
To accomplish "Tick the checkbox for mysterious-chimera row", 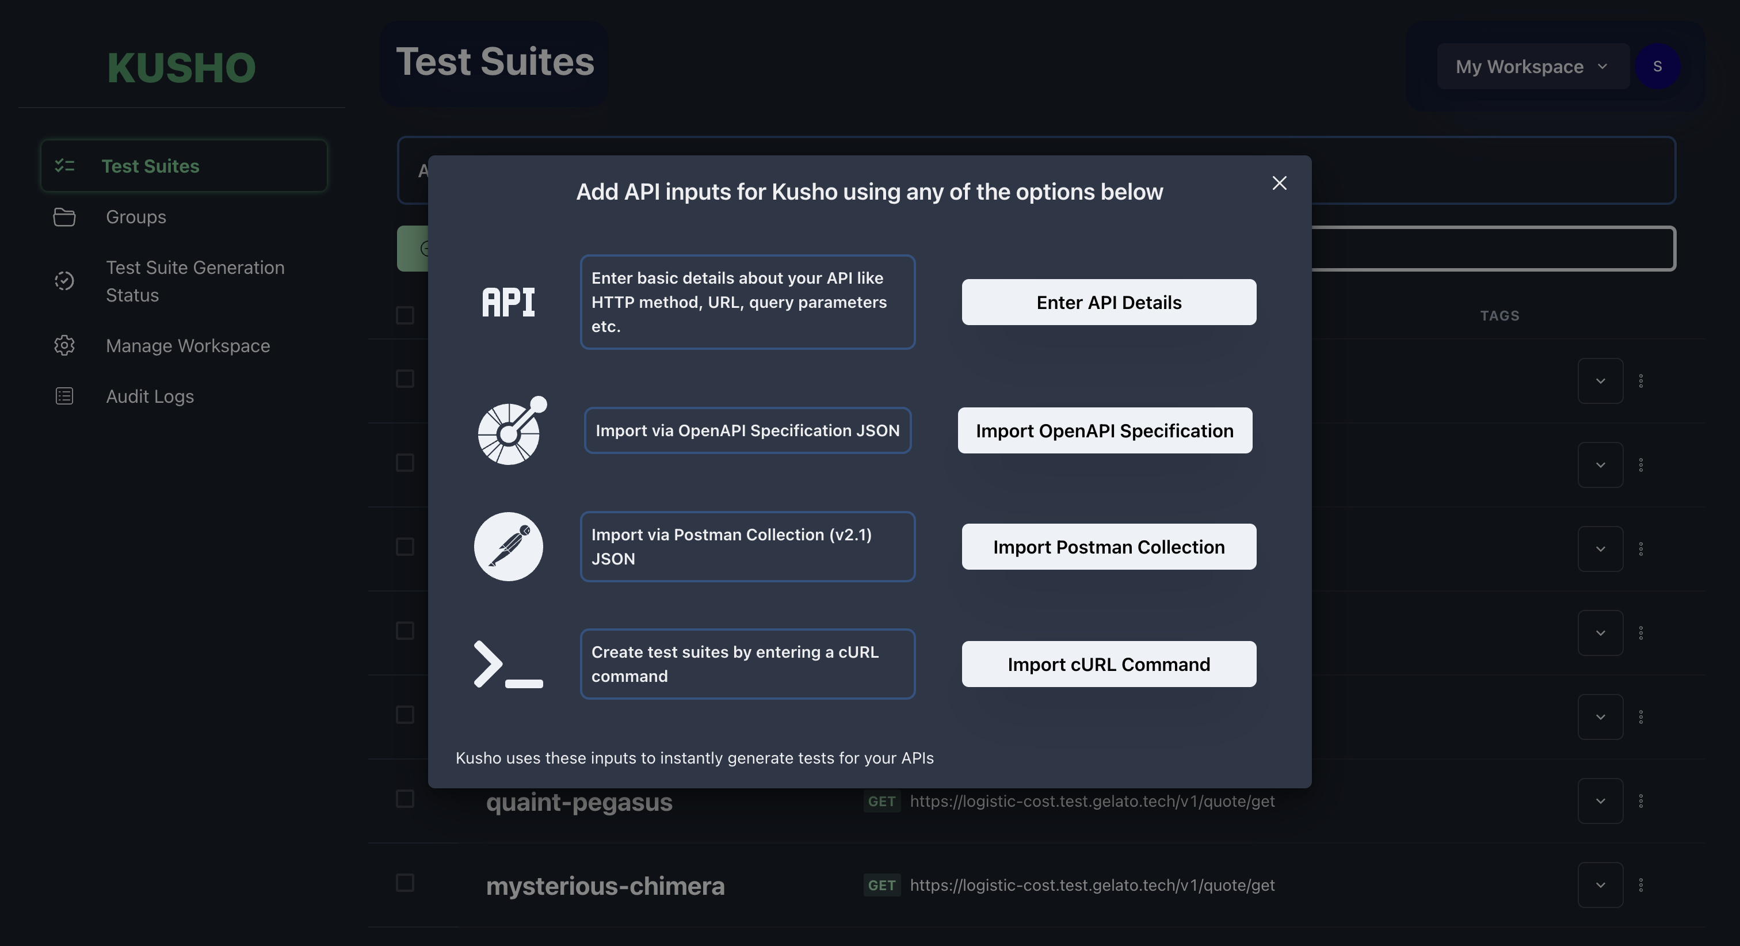I will point(405,883).
